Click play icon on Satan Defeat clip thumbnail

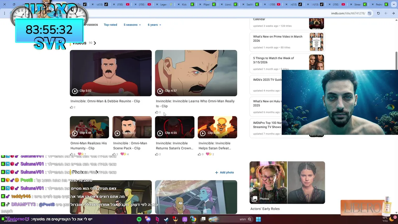pyautogui.click(x=202, y=133)
